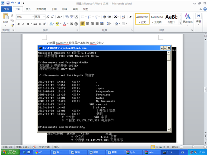Switch to the Page Layout tab
This screenshot has width=208, height=156.
tap(41, 9)
